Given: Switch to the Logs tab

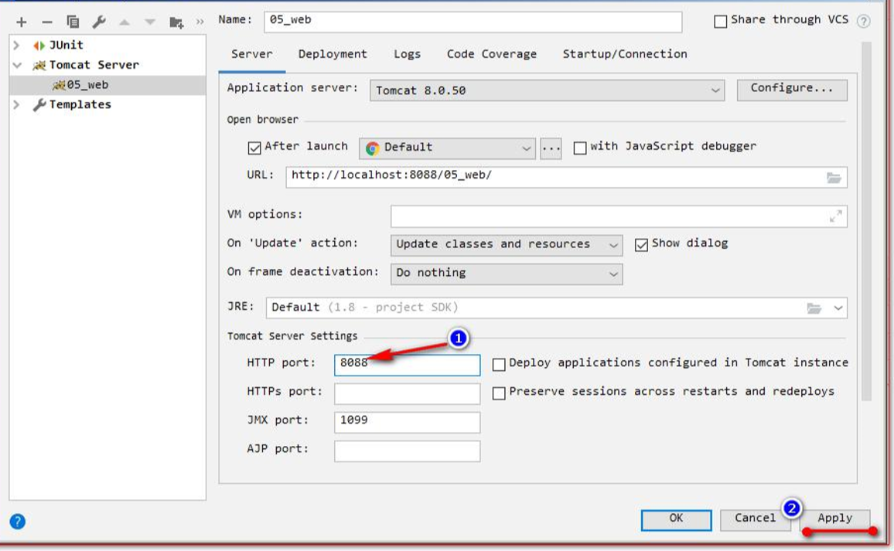Looking at the screenshot, I should pyautogui.click(x=407, y=54).
